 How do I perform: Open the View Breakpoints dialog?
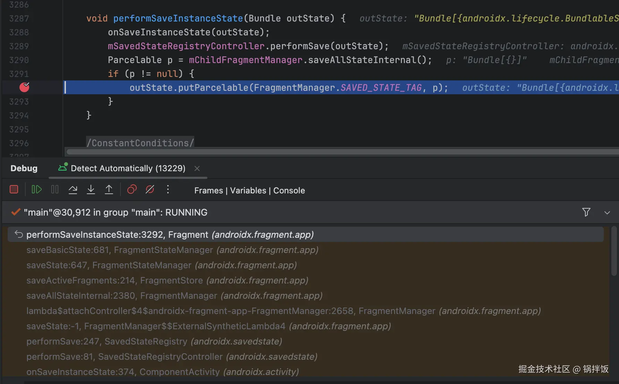132,190
